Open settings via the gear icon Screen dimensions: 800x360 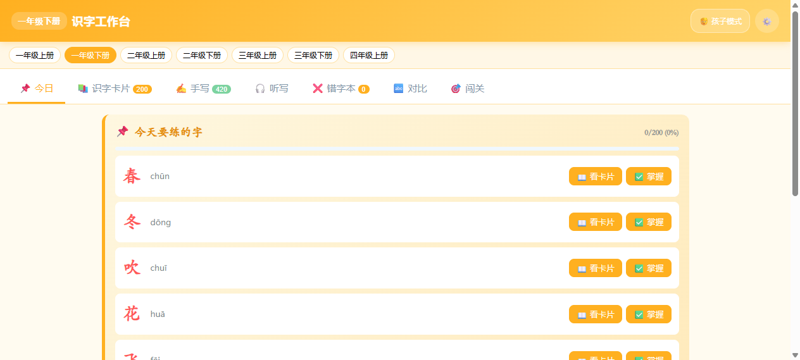coord(767,21)
